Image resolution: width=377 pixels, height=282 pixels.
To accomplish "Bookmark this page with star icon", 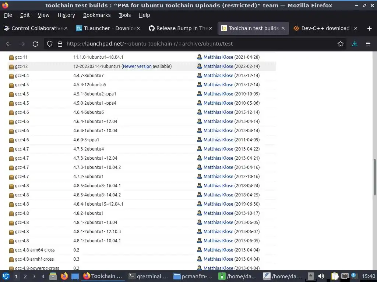I will pos(341,44).
